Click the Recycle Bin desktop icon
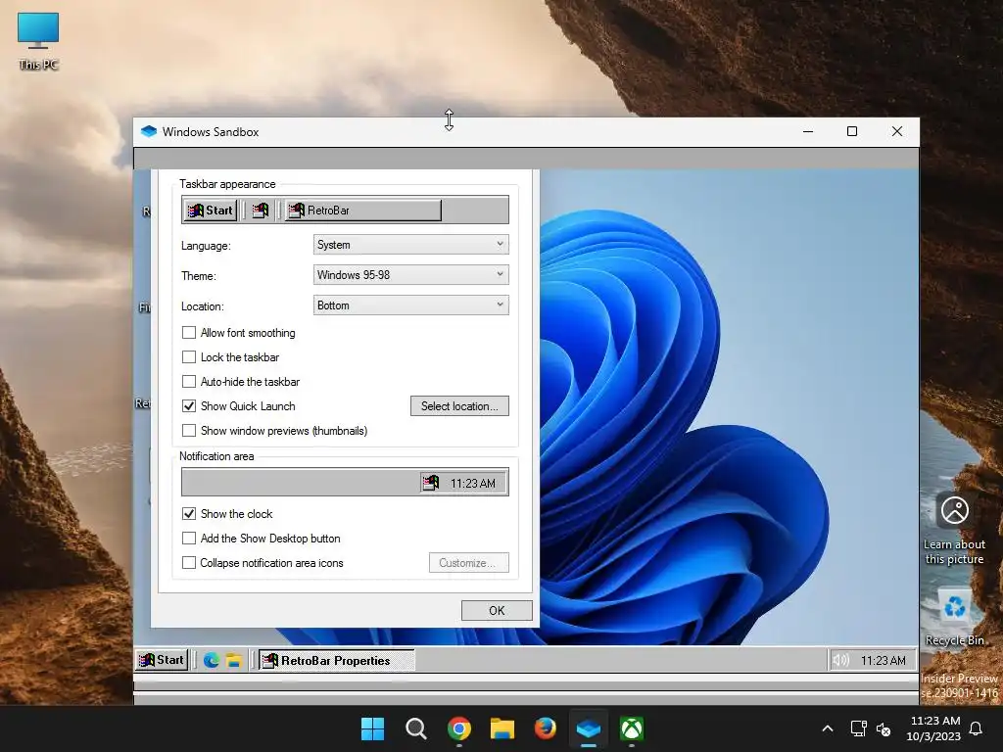1003x752 pixels. coord(954,618)
